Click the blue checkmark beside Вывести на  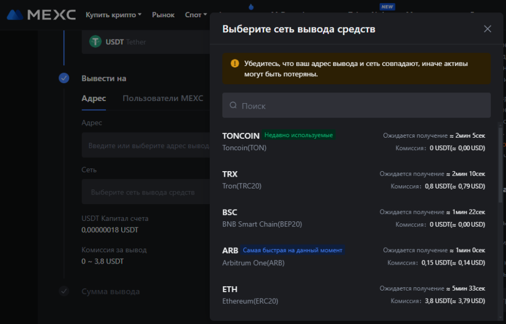point(64,78)
